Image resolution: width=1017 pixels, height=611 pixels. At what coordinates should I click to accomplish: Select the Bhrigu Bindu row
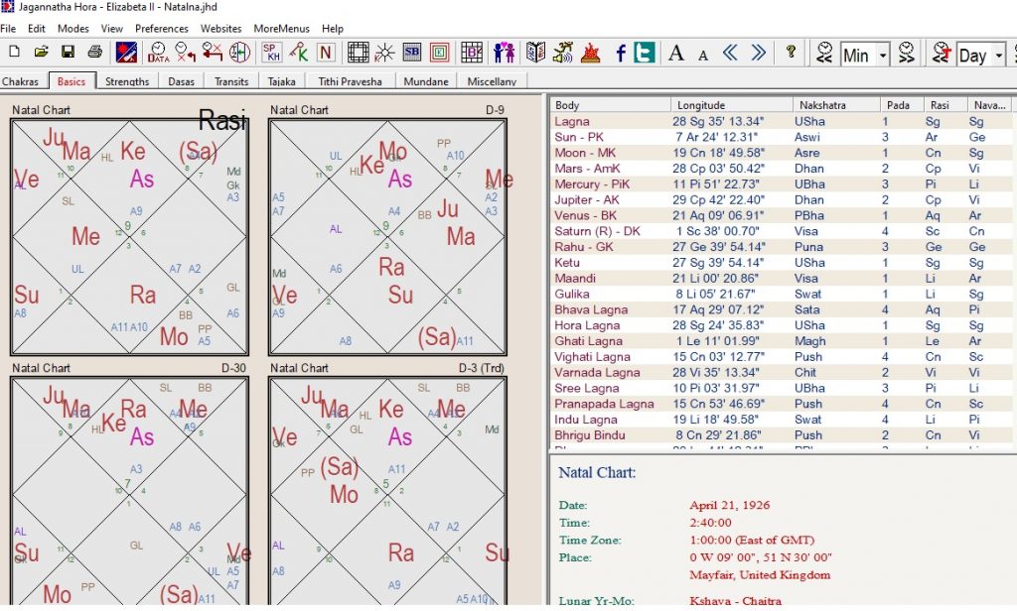pyautogui.click(x=781, y=434)
